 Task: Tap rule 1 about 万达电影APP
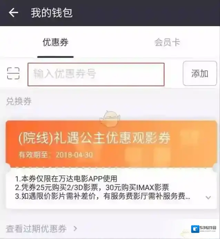[66, 179]
